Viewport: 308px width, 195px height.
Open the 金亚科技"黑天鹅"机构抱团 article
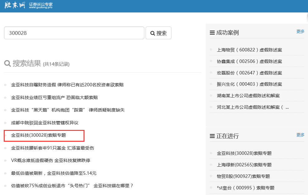coord(68,110)
